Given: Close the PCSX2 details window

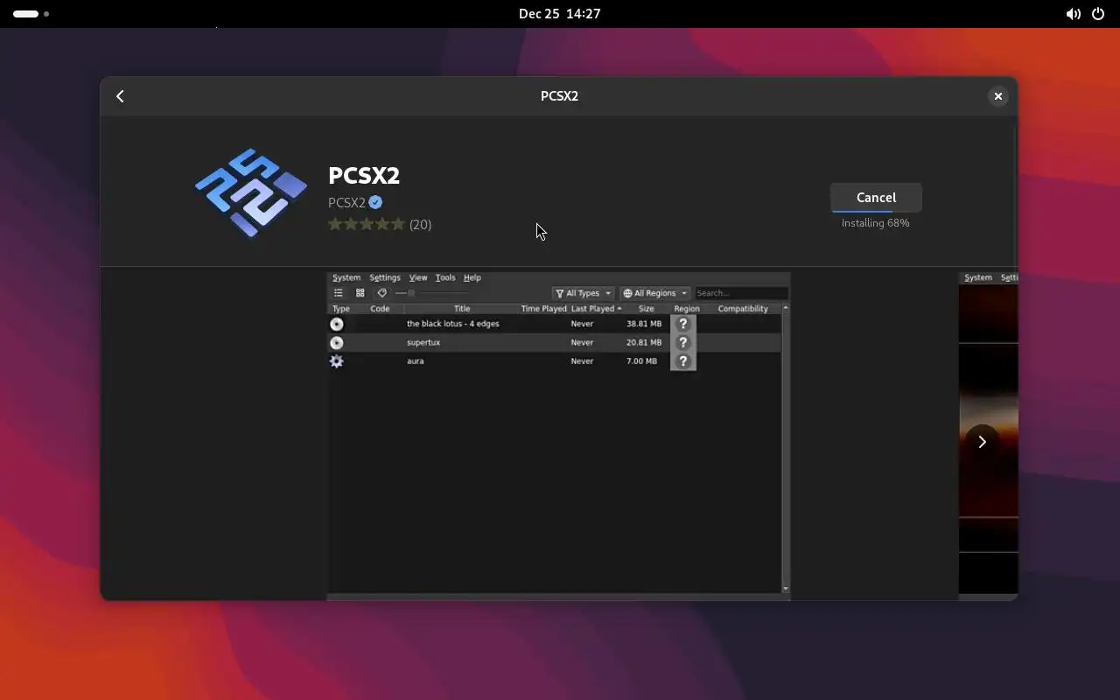Looking at the screenshot, I should 997,96.
